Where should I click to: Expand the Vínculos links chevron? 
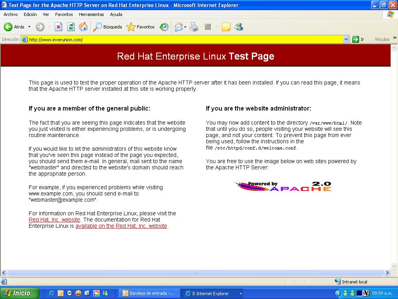pyautogui.click(x=395, y=38)
